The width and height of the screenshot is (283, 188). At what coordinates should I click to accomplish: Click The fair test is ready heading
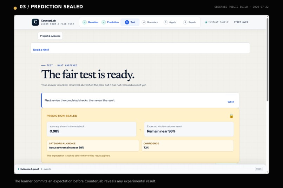[x=88, y=74]
